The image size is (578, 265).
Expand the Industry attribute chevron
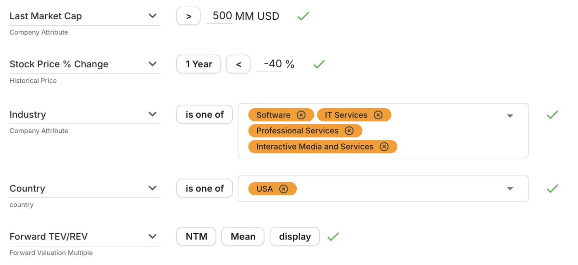153,114
